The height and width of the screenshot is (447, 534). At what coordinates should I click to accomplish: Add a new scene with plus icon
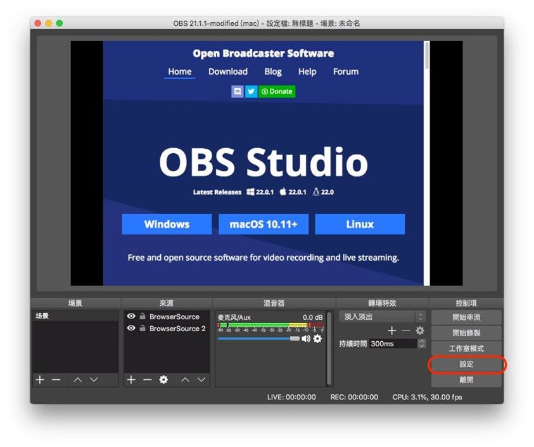40,380
